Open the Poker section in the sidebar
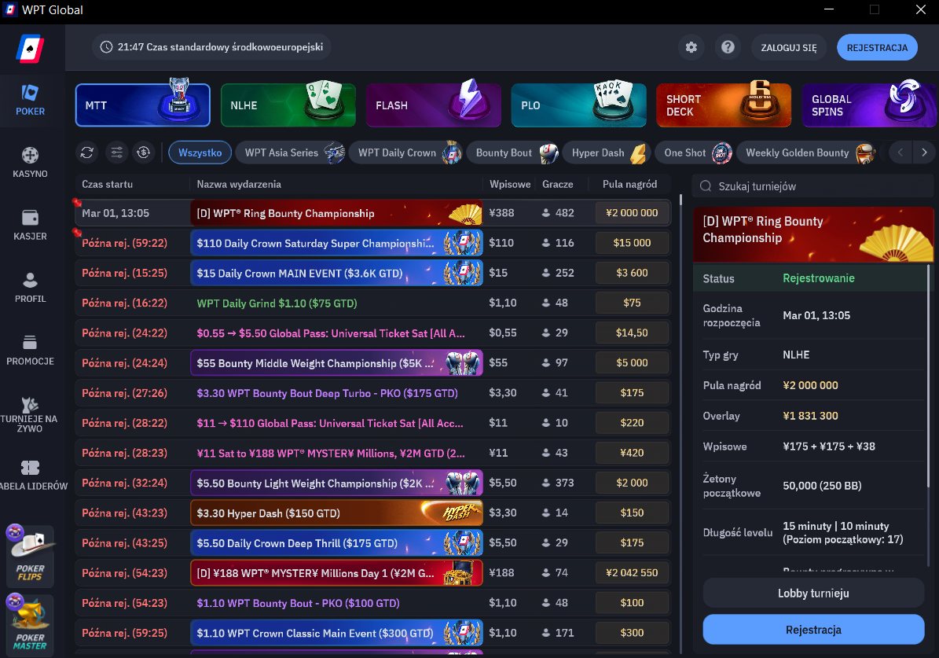Image resolution: width=939 pixels, height=658 pixels. tap(30, 100)
